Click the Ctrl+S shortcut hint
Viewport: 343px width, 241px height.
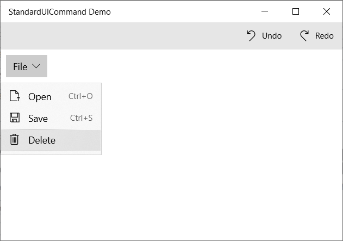click(x=81, y=118)
